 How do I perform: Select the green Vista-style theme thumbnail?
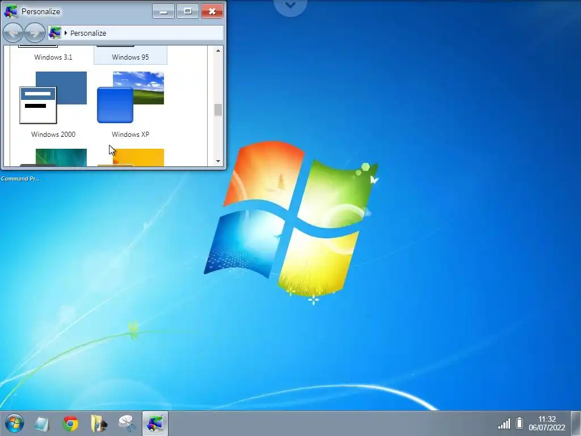click(x=53, y=158)
